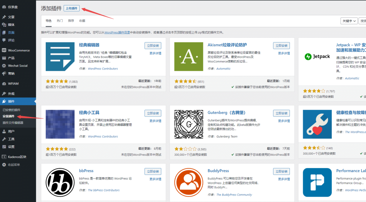Viewport: 366px width, 202px height.
Task: Click 立即安装 for Gutenberg plugin
Action: coord(282,113)
